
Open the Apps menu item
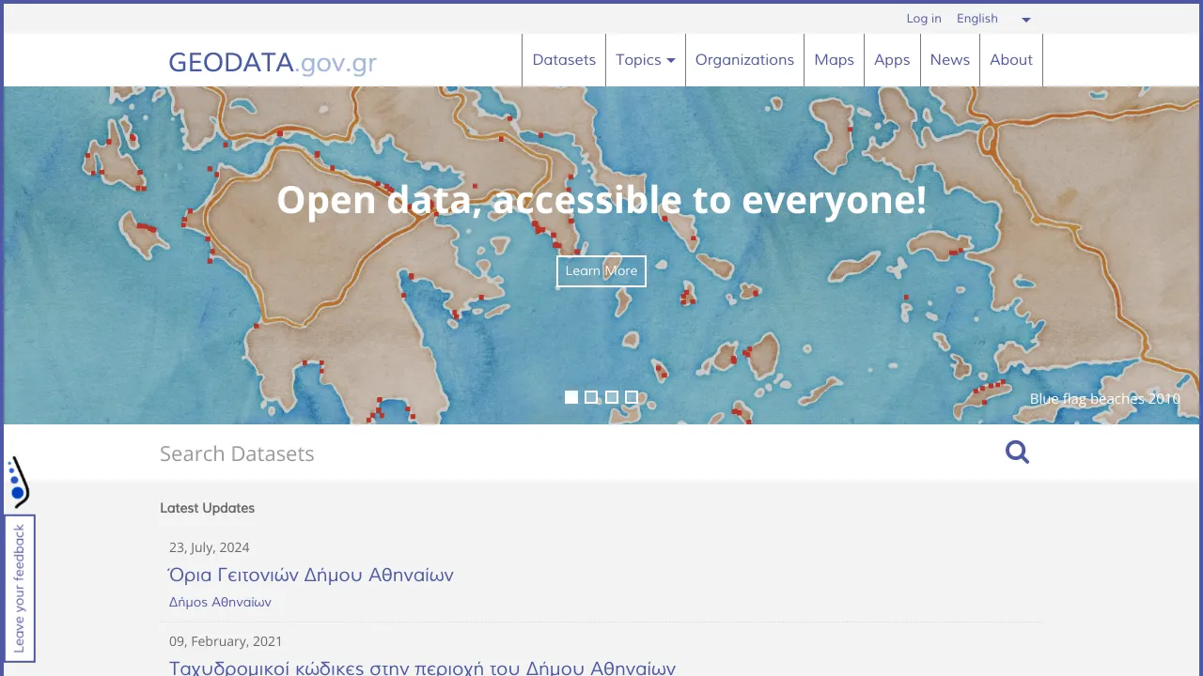[892, 60]
